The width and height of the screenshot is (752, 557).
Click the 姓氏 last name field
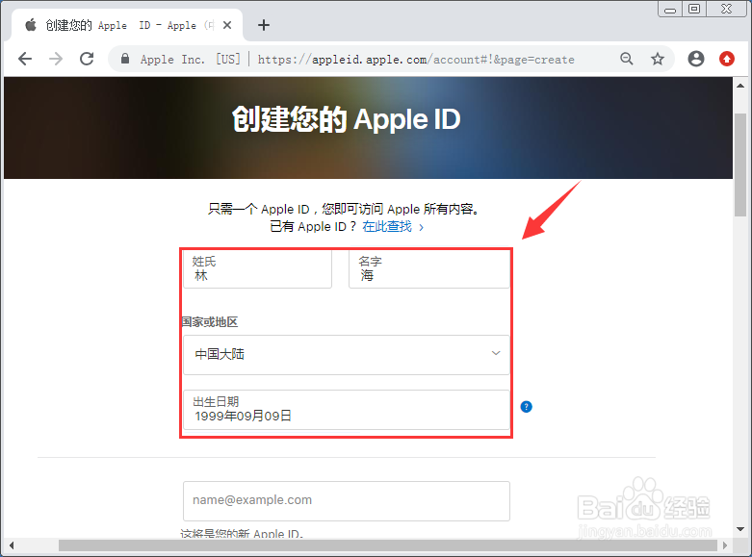(257, 269)
